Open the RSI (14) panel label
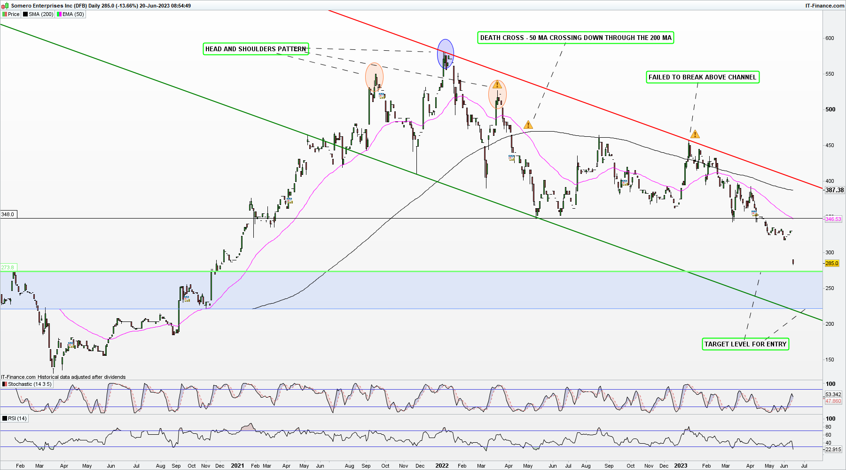This screenshot has height=470, width=846. (15, 418)
